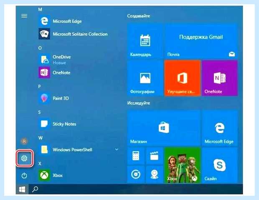
Task: Click the Создавайте group heading
Action: [139, 16]
